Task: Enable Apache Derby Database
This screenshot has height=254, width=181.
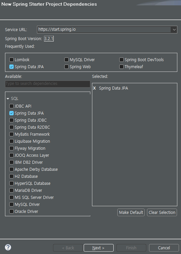Action: point(11,169)
